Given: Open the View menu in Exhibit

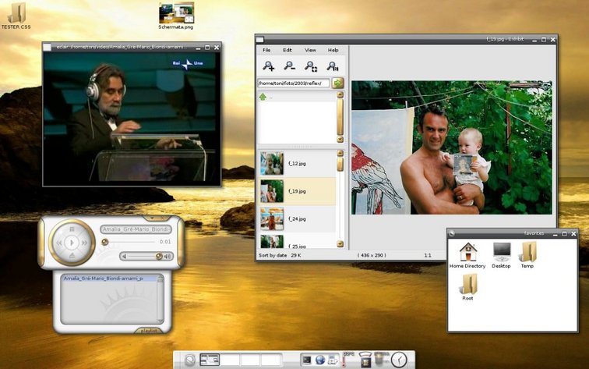Looking at the screenshot, I should tap(310, 50).
